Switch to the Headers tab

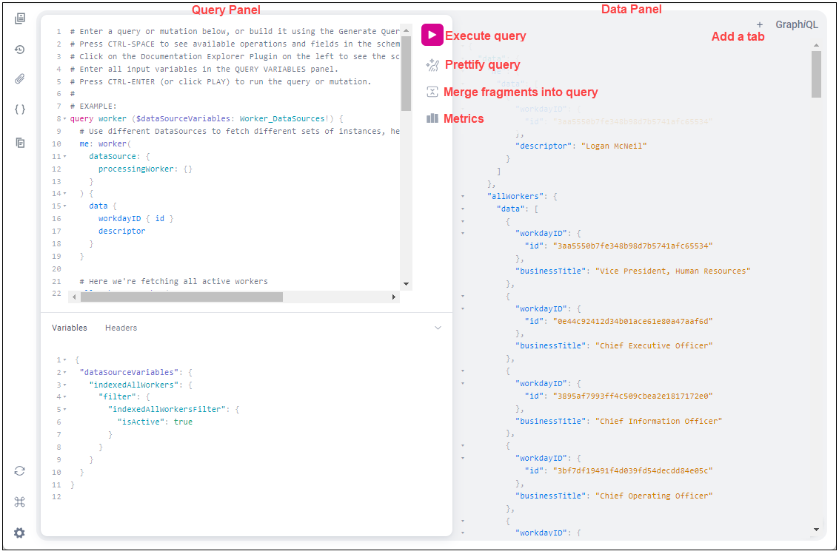click(x=121, y=328)
